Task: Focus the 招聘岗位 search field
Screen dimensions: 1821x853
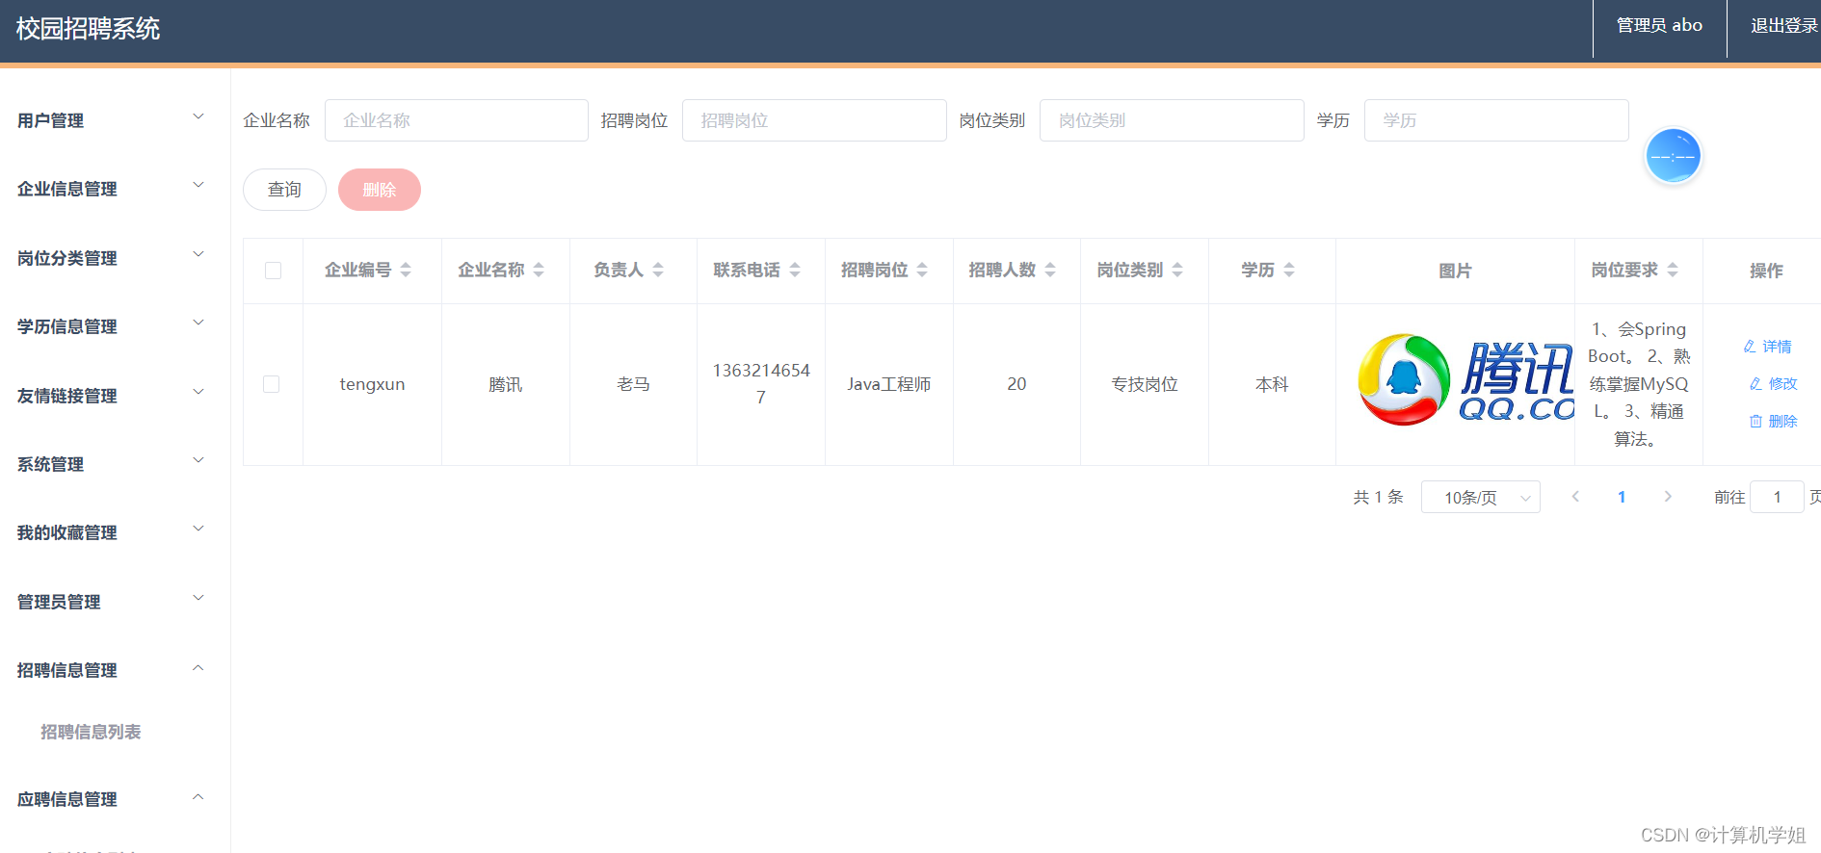Action: (x=814, y=120)
